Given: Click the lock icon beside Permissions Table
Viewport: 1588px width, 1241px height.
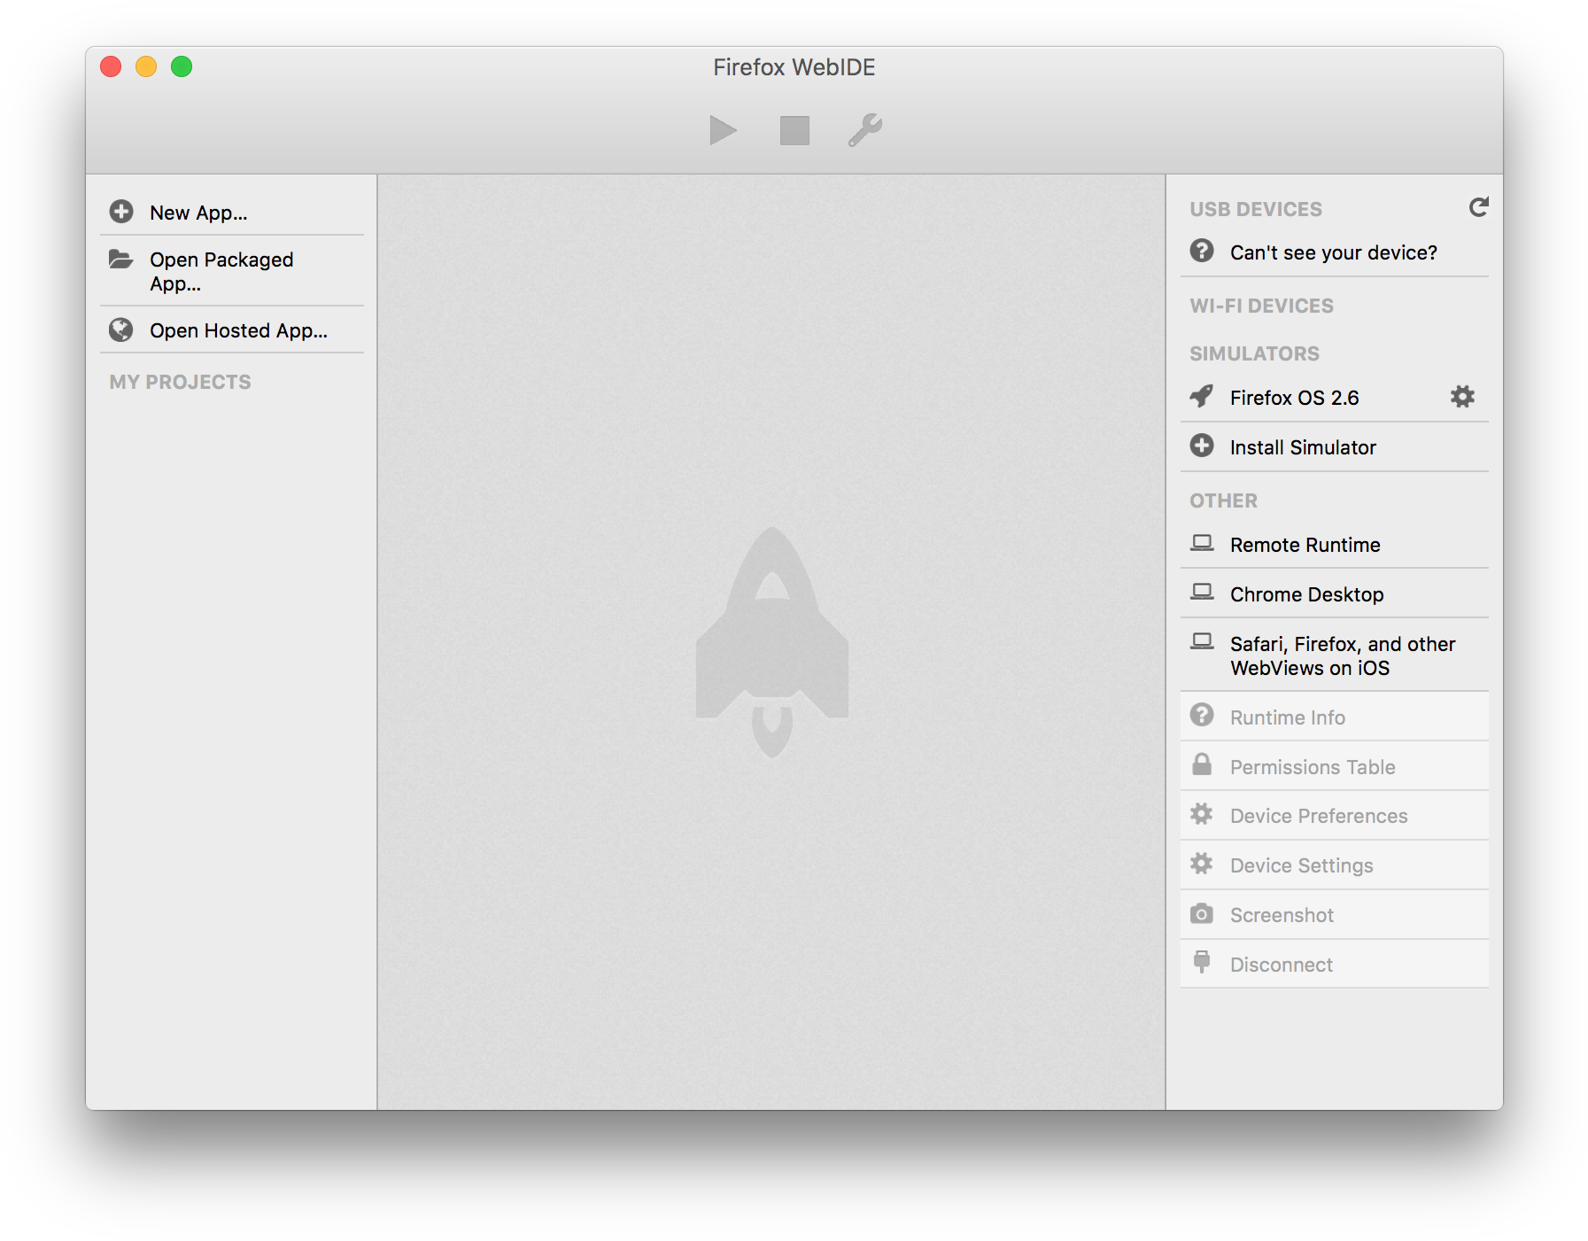Looking at the screenshot, I should coord(1202,764).
